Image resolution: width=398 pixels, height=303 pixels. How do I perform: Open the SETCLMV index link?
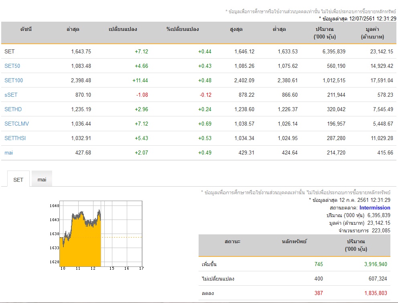[16, 124]
